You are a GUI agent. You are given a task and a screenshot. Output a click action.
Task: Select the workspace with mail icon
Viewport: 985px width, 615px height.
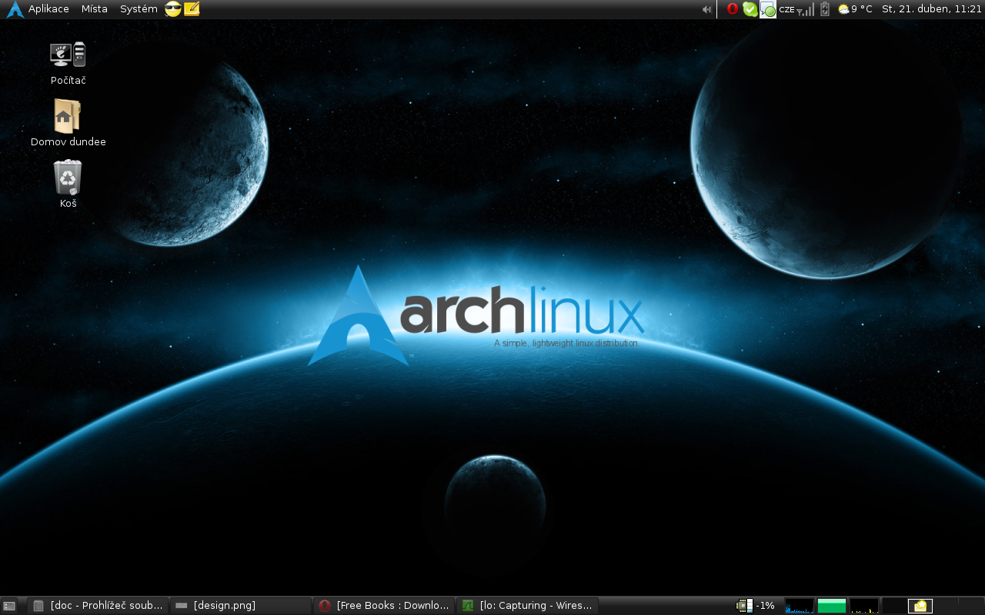[920, 606]
